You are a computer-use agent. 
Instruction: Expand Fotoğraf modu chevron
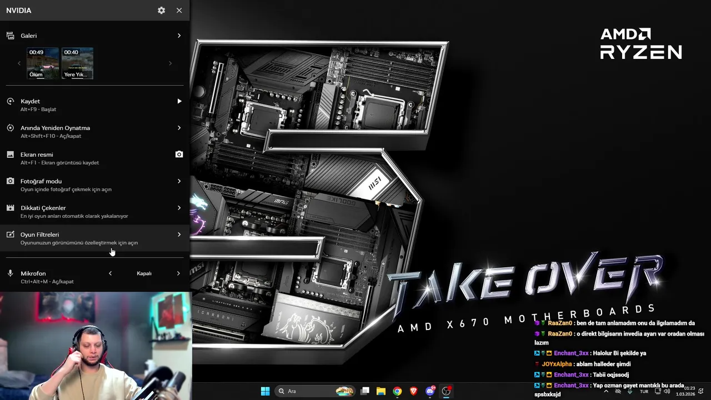click(x=179, y=181)
